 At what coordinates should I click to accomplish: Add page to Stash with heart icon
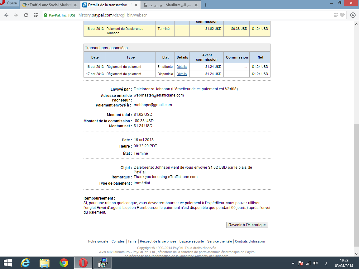[x=342, y=15]
